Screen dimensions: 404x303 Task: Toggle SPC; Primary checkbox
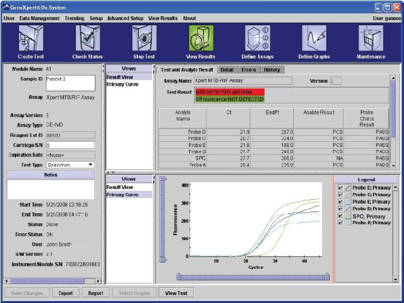click(x=341, y=216)
